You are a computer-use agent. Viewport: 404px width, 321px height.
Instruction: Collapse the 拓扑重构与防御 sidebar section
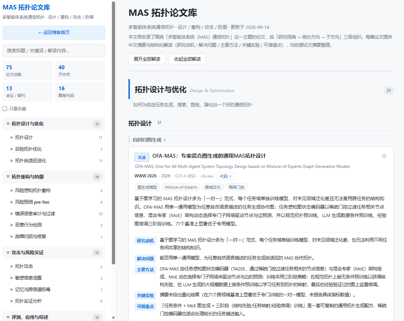[54, 177]
